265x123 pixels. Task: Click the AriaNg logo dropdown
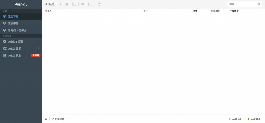pos(21,4)
